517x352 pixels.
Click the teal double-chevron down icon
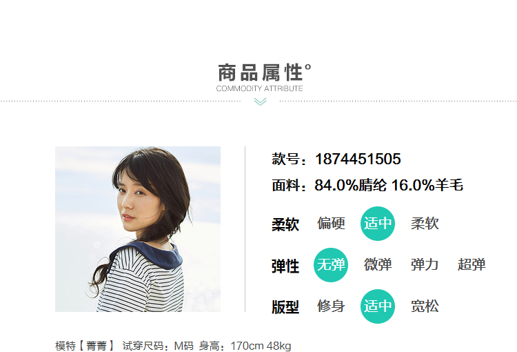(260, 101)
